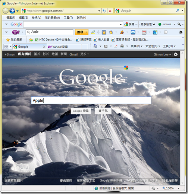Close the Google toolbar with its X

coord(6,24)
